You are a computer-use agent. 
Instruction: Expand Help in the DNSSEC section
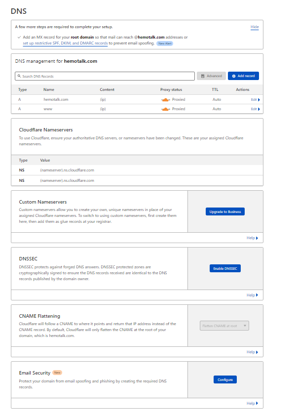point(252,295)
